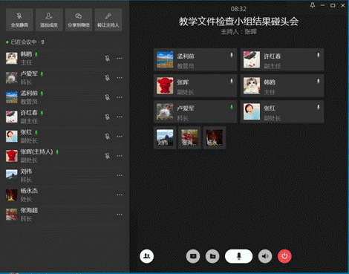Open the add member button
Image resolution: width=349 pixels, height=274 pixels.
(49, 20)
